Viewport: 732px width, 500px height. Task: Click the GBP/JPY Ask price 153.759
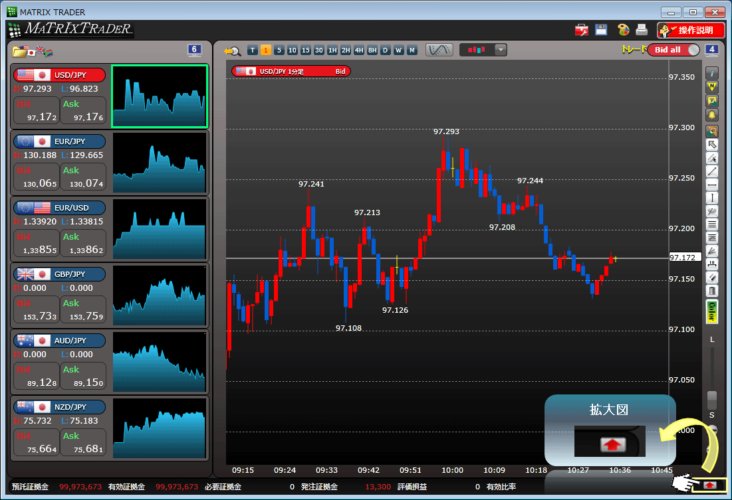(x=83, y=309)
